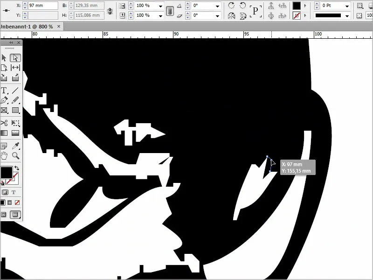Rotate 90 degrees counterclockwise
This screenshot has width=373, height=280.
coord(242,6)
